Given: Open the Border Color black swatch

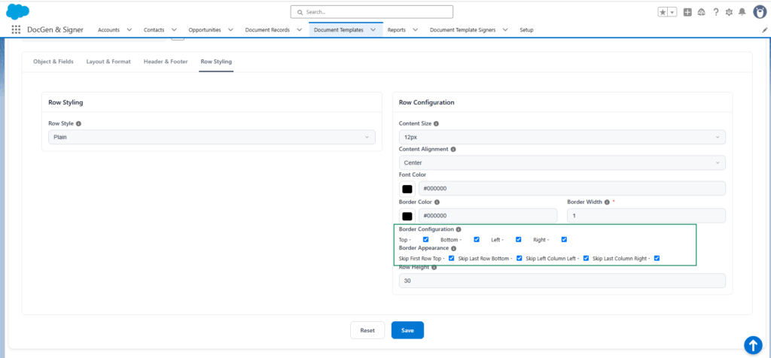Looking at the screenshot, I should click(x=407, y=216).
